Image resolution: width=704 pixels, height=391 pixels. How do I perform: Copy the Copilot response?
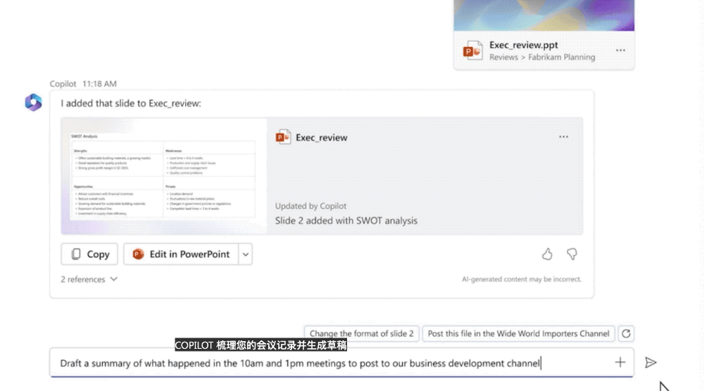click(x=89, y=255)
